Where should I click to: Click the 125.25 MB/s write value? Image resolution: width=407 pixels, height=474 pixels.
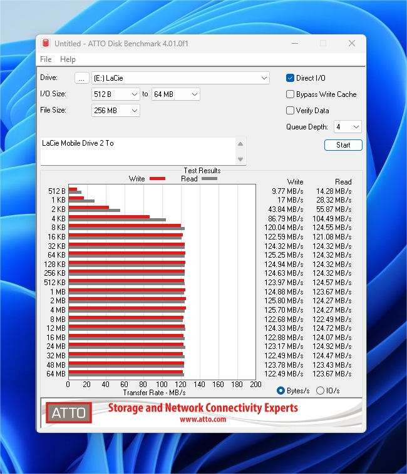284,255
